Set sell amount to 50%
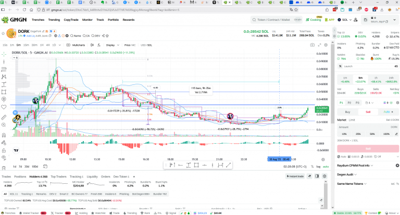The image size is (400, 215). (x=372, y=134)
